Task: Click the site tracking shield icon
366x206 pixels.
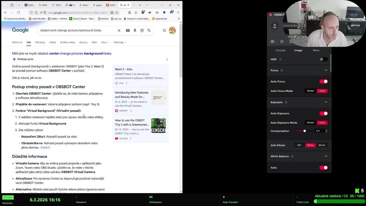Action: (31, 13)
